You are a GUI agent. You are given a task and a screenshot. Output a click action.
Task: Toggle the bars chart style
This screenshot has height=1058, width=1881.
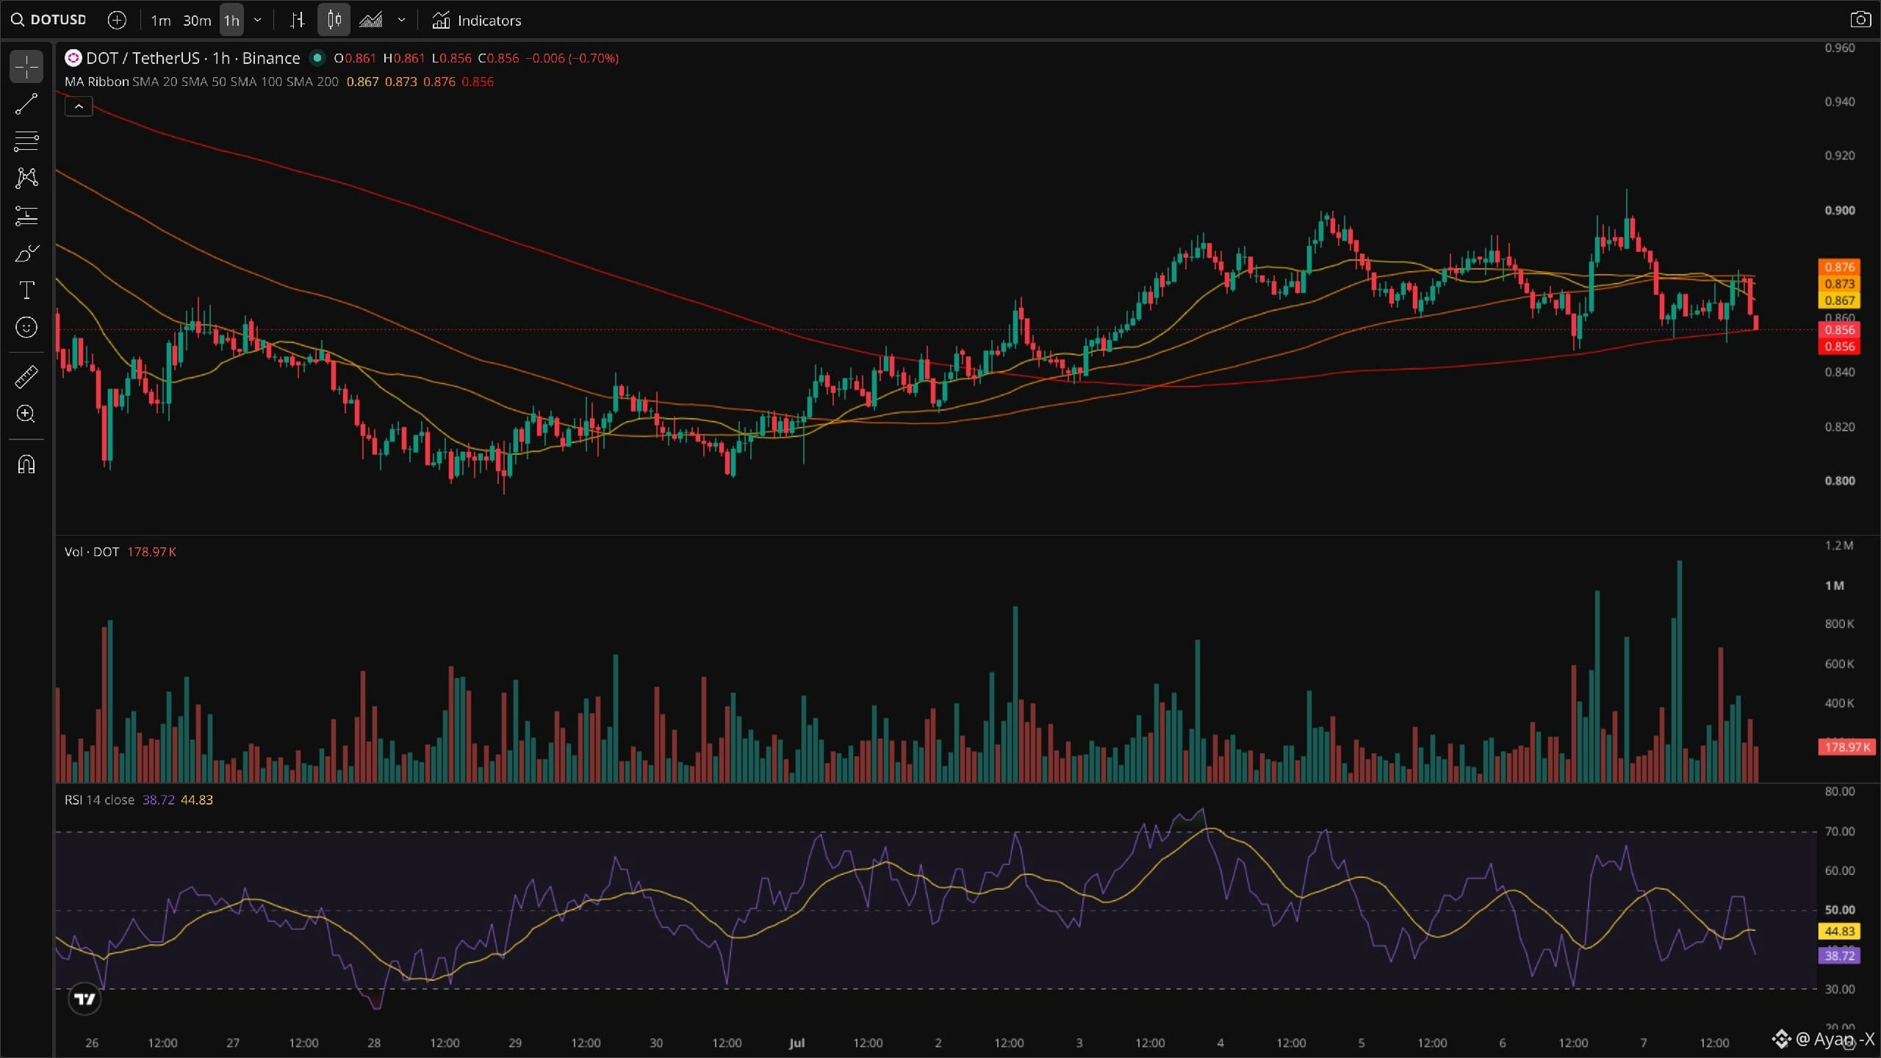(297, 20)
